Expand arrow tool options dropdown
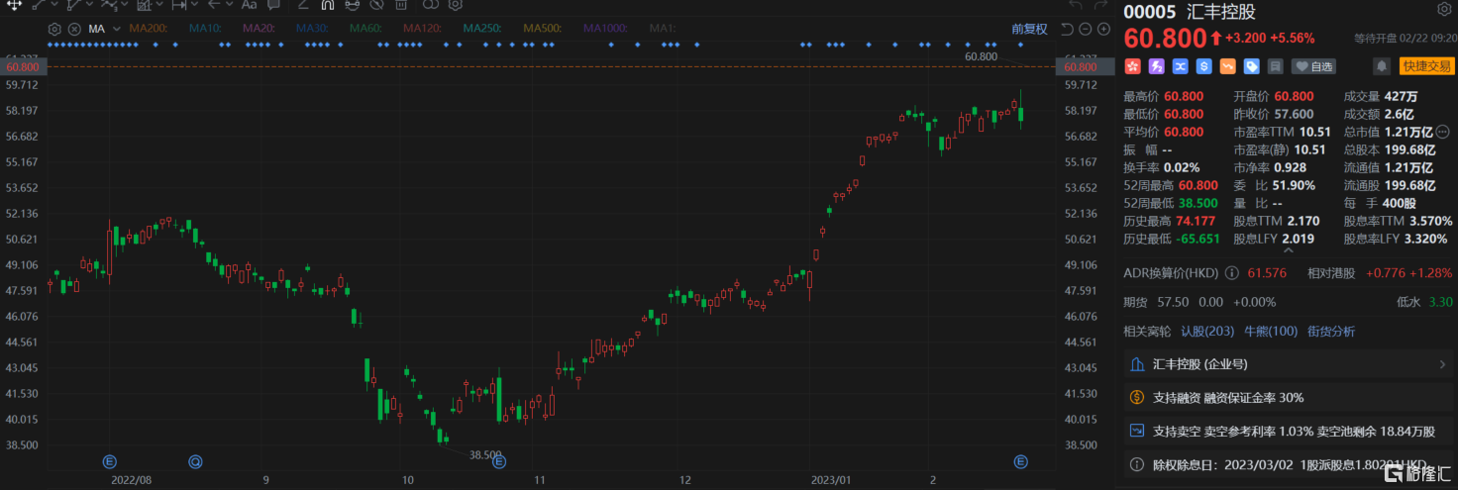Viewport: 1458px width, 490px height. [x=229, y=5]
